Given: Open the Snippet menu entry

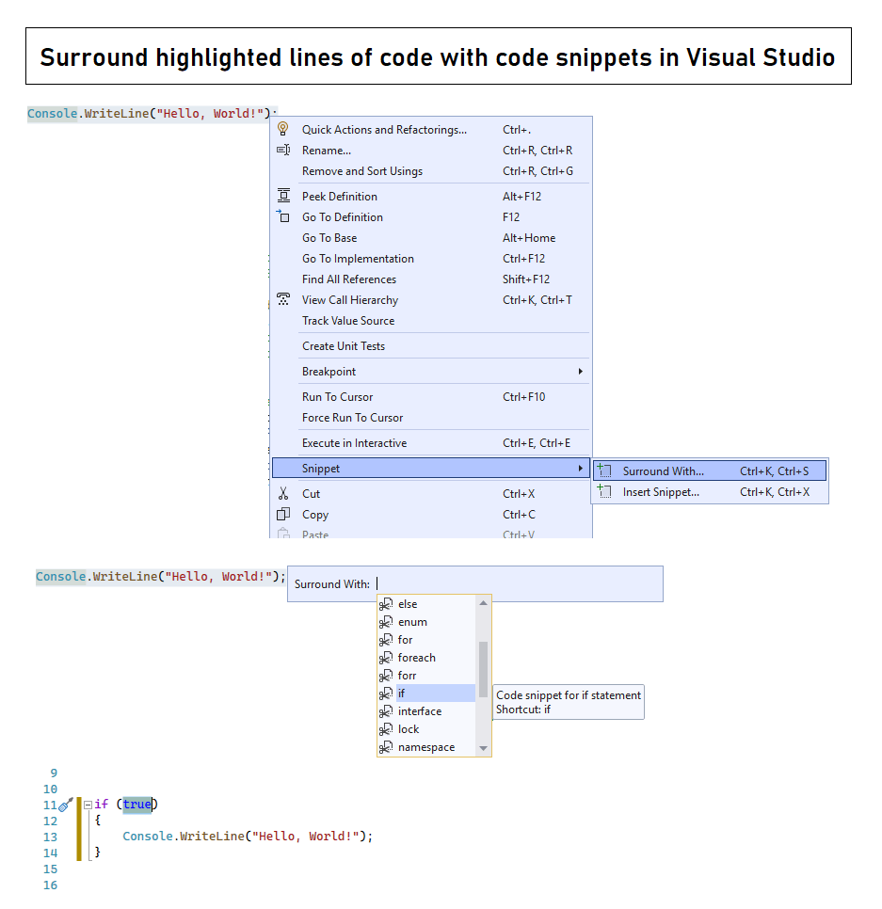Looking at the screenshot, I should (431, 468).
